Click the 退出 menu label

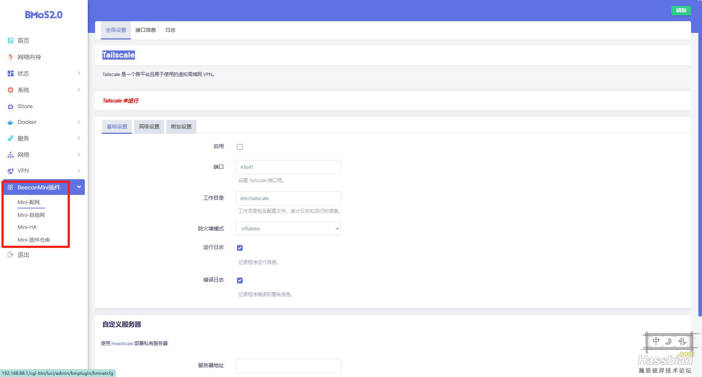pyautogui.click(x=23, y=255)
